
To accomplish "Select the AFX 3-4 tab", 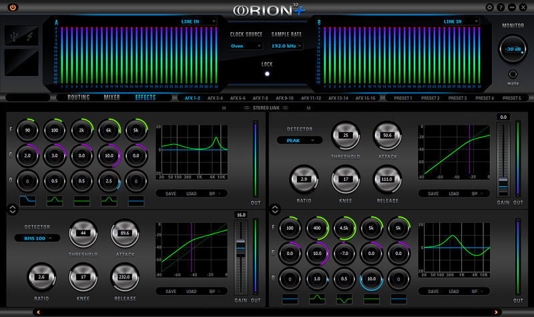I will [x=215, y=98].
